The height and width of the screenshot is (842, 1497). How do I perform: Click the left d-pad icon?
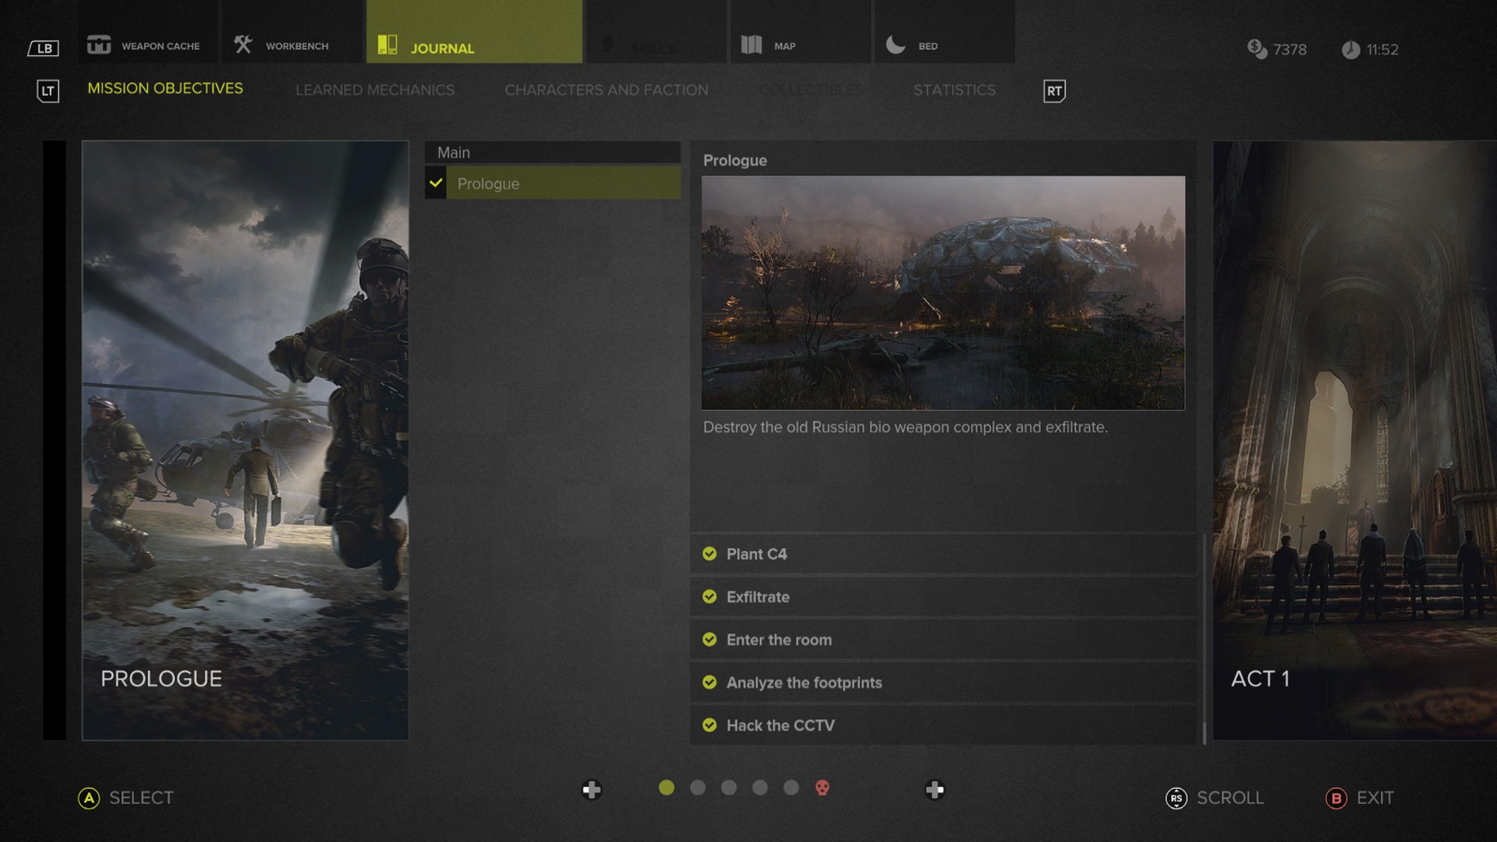tap(592, 790)
